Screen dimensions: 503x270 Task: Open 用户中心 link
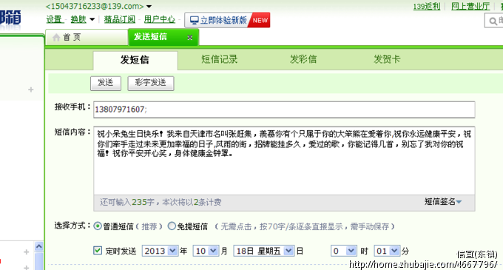160,19
